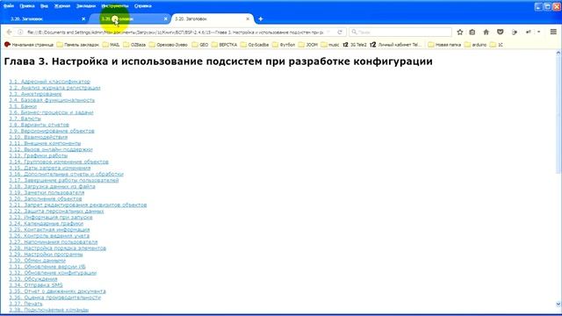Open the Начальная страница bookmark
Viewport: 562px width, 316px height.
(x=29, y=45)
